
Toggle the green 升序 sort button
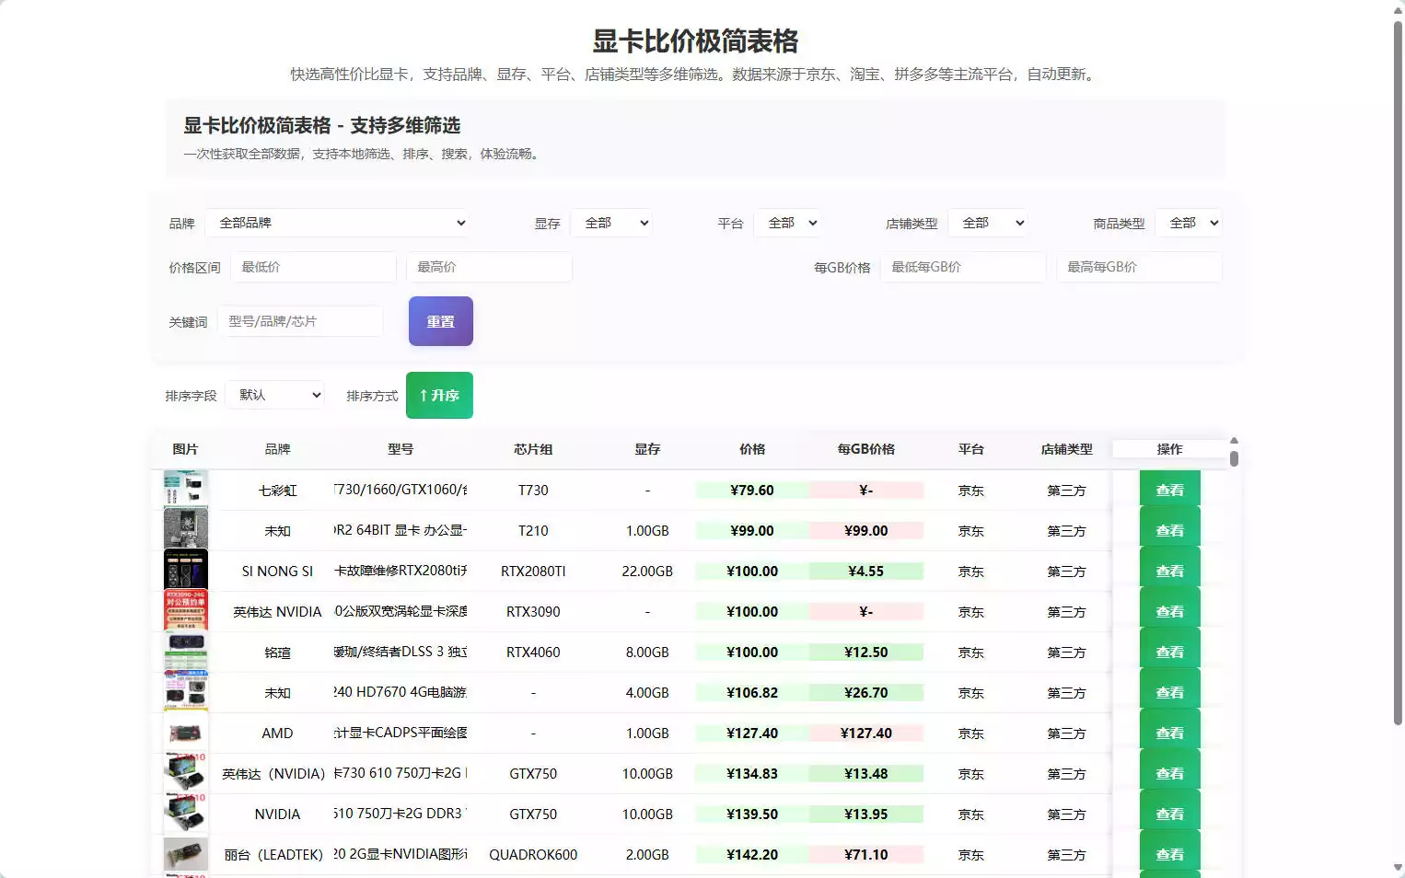pyautogui.click(x=439, y=395)
